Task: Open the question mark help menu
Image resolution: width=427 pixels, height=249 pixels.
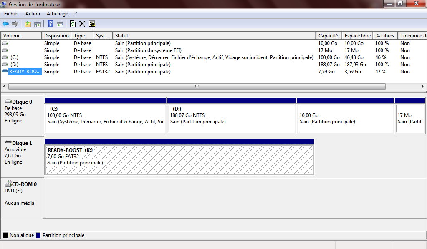Action: tap(76, 14)
